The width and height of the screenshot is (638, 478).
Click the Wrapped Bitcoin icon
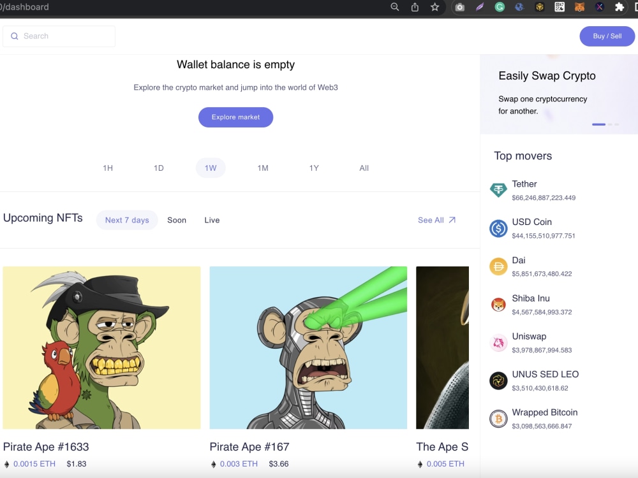click(x=498, y=419)
